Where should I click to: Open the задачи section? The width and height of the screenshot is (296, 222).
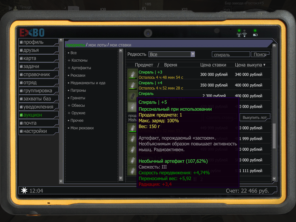[38, 66]
